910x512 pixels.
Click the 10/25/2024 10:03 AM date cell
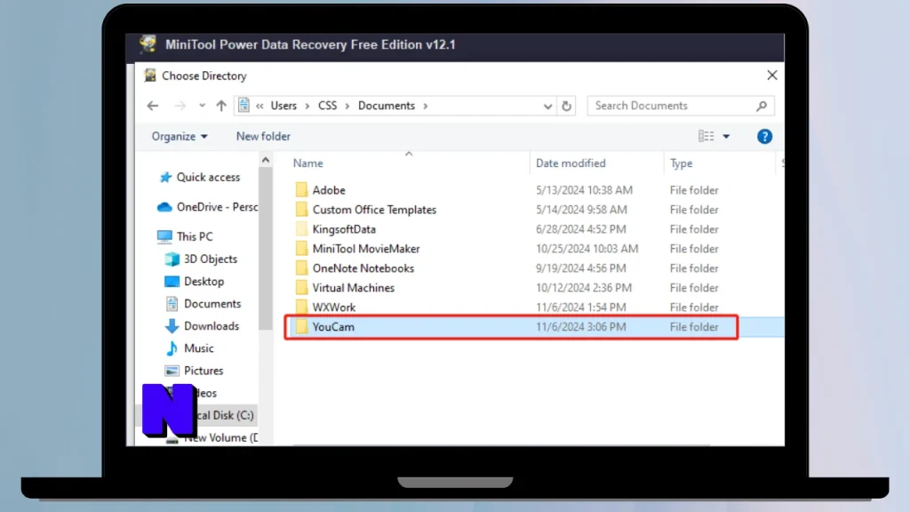(587, 249)
